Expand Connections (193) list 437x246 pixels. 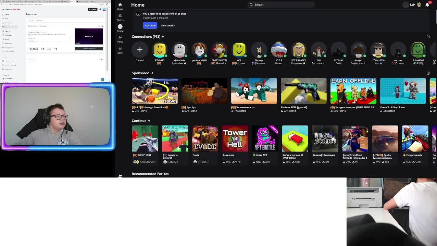(148, 37)
